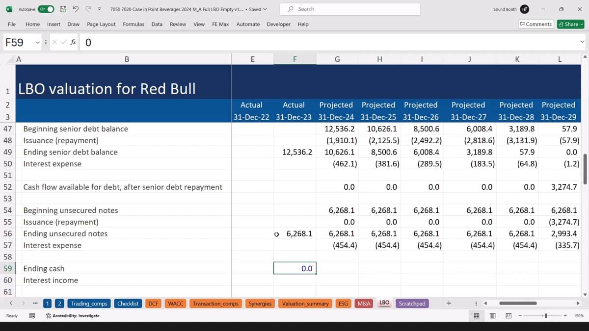Viewport: 589px width, 331px height.
Task: Click cell with 12,536.2 in row 49
Action: click(295, 152)
